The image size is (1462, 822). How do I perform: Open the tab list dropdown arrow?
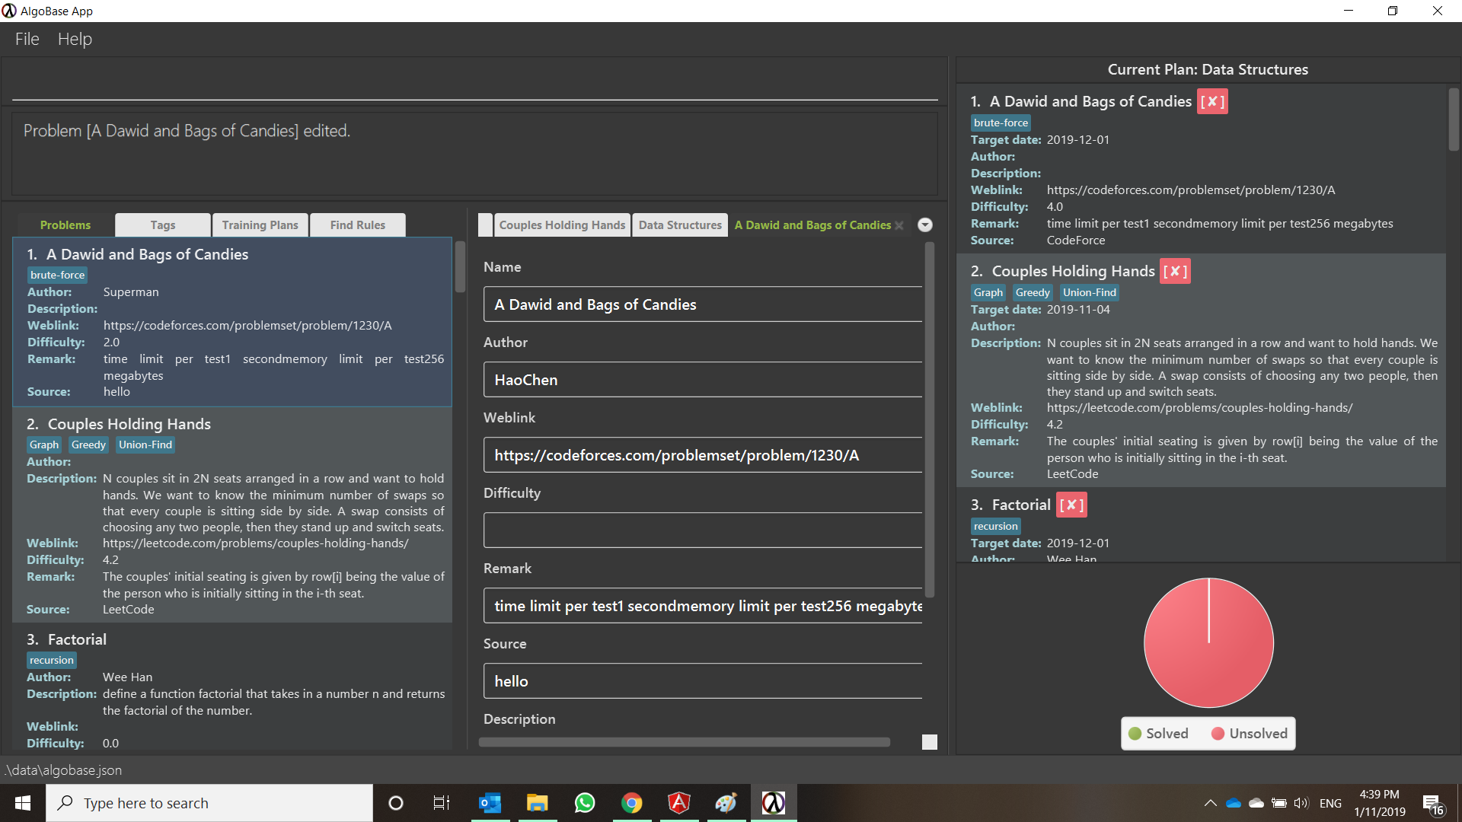click(x=925, y=225)
